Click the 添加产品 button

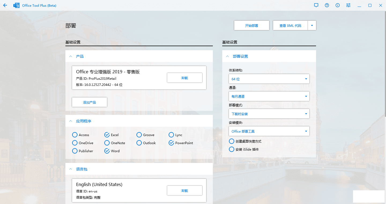90,102
